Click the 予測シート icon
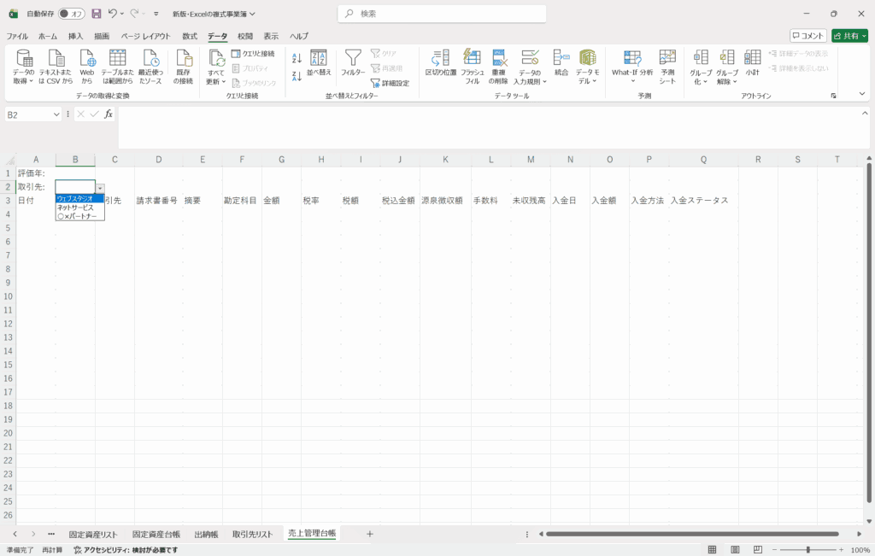This screenshot has height=556, width=875. [667, 58]
